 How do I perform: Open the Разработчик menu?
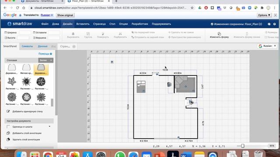[140, 24]
